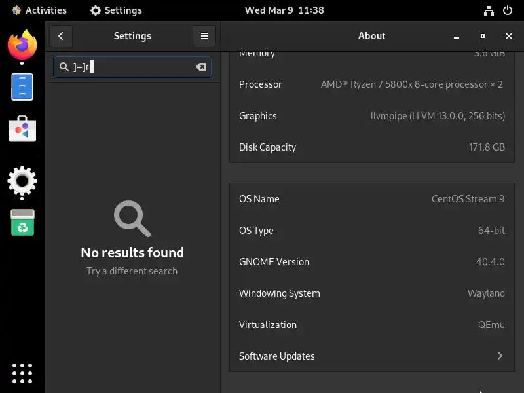
Task: Open Firefox from the dock
Action: [x=22, y=45]
